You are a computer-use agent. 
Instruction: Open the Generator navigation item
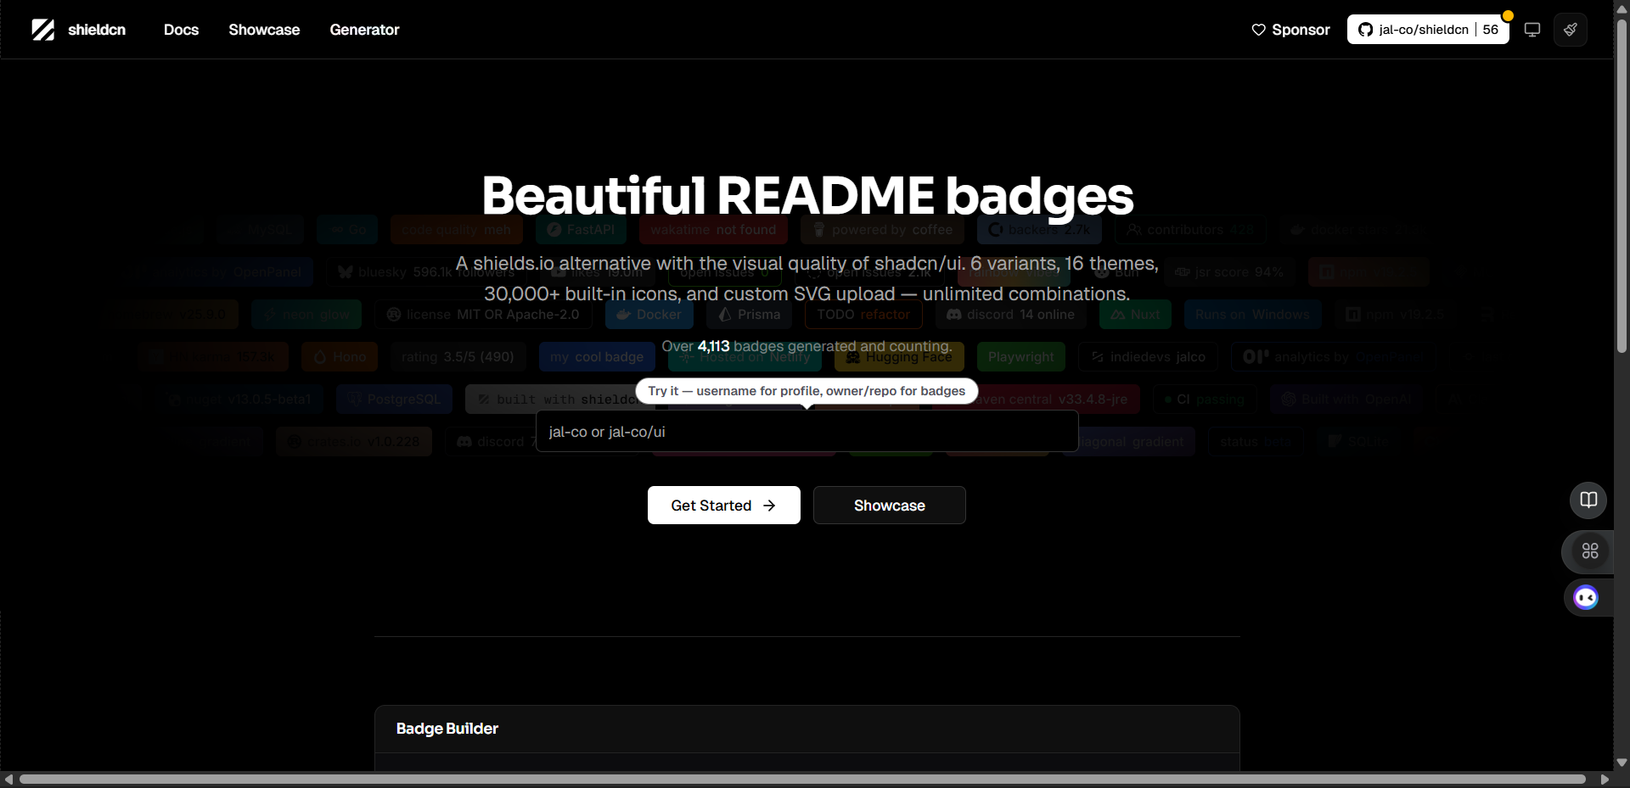click(364, 30)
